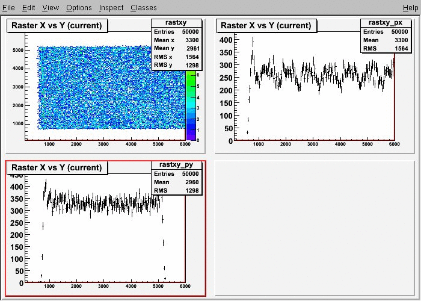Click the purple bottom of the color palette
The width and height of the screenshot is (421, 301).
pyautogui.click(x=191, y=137)
